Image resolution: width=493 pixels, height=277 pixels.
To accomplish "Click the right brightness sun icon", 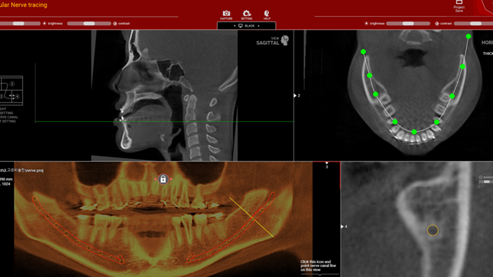I will click(x=366, y=24).
